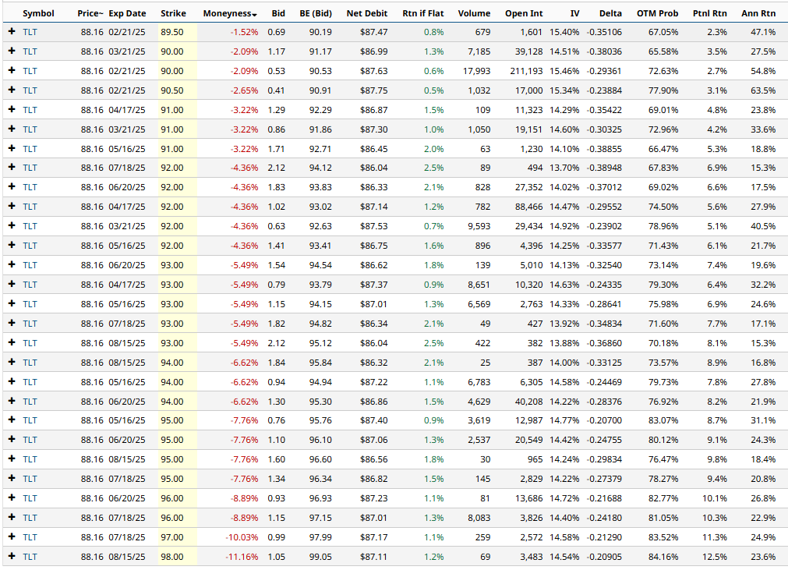
Task: Open TLT link in 08/15/25 94.00 row
Action: [x=30, y=363]
